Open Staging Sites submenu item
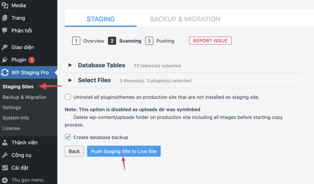This screenshot has width=314, height=184. (x=18, y=87)
